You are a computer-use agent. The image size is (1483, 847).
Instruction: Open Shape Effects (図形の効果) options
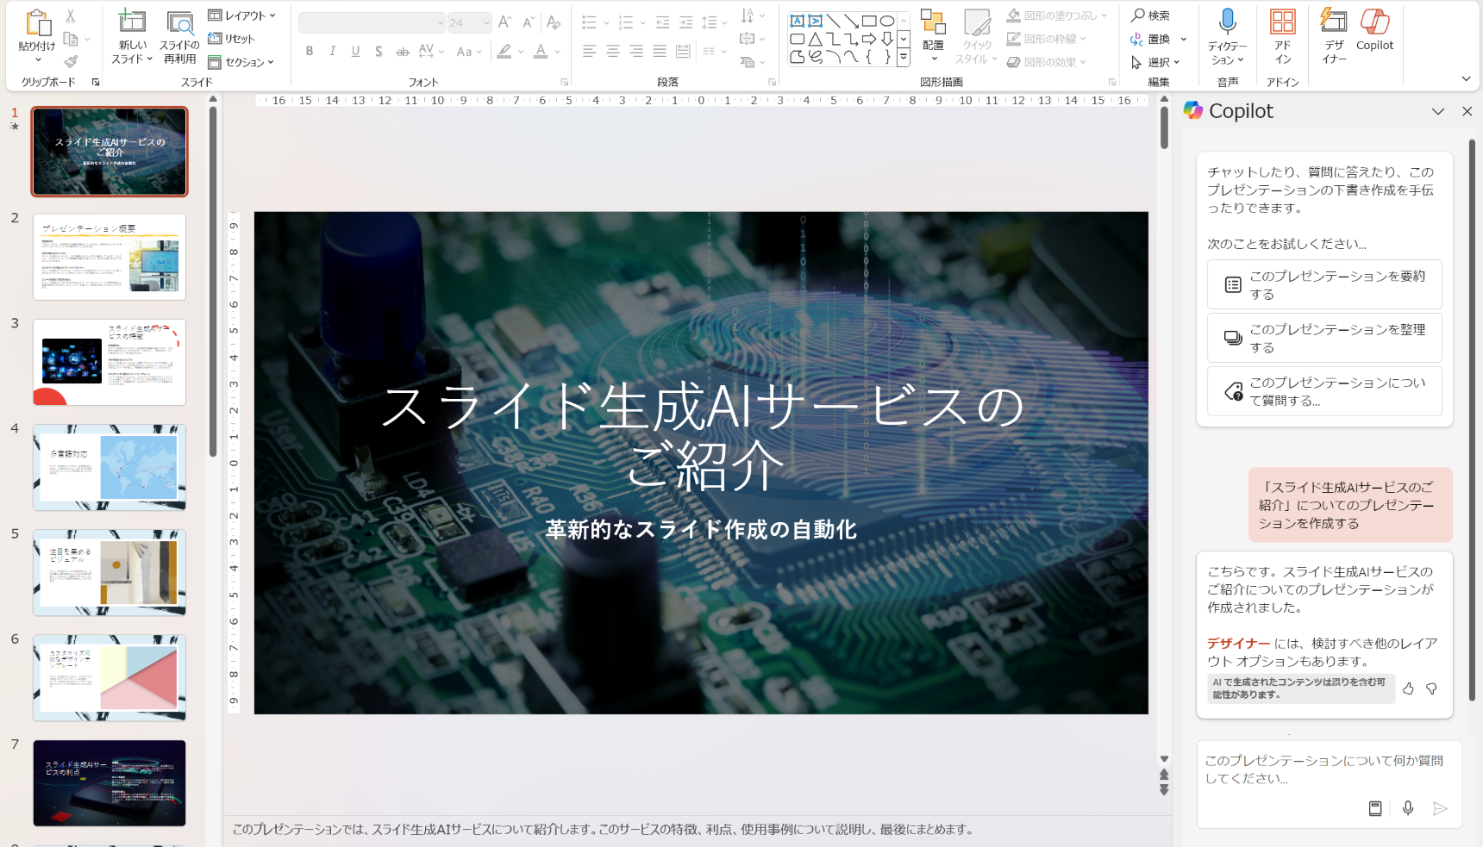[1046, 62]
